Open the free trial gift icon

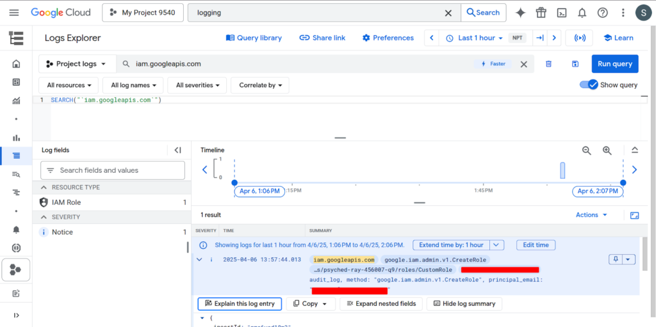(541, 13)
